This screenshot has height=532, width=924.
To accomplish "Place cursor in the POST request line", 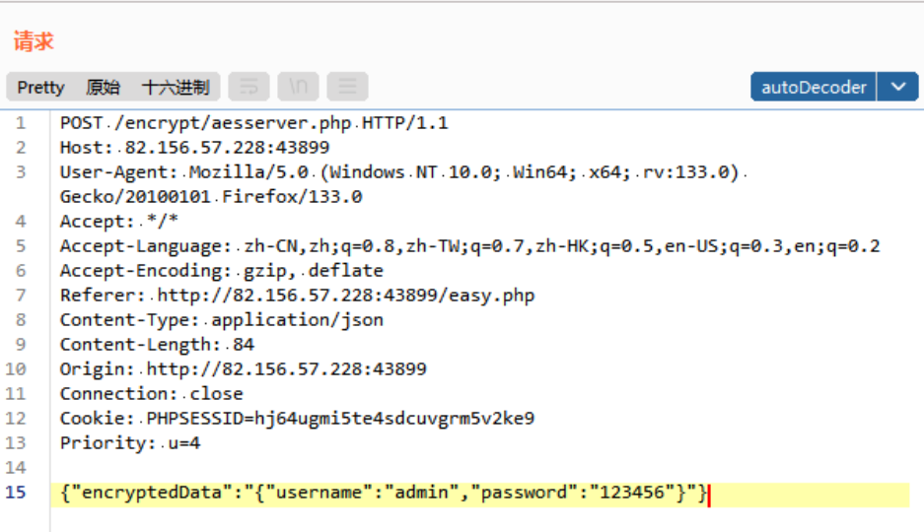I will click(x=254, y=123).
